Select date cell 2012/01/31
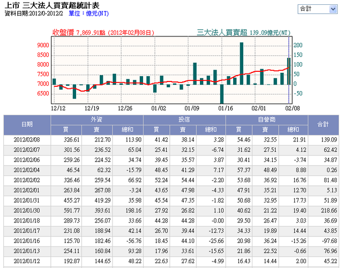343x268 pixels. click(x=27, y=200)
